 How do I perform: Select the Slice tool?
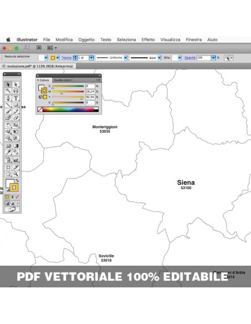click(16, 167)
